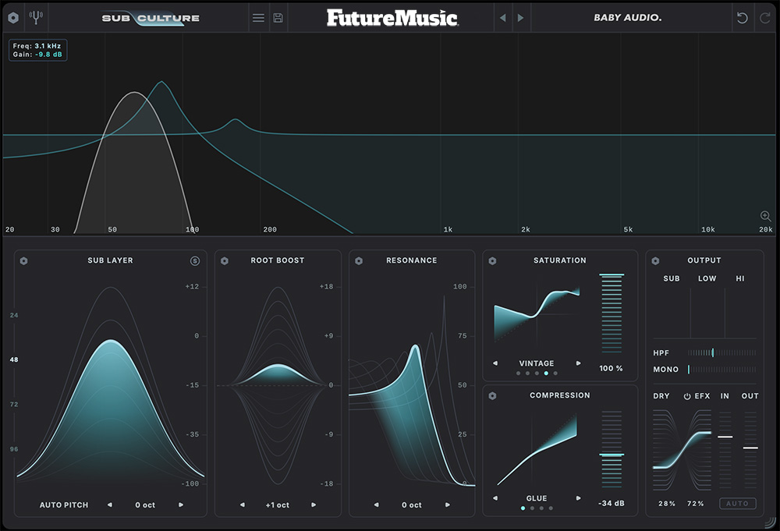780x531 pixels.
Task: Click the 72% EFX value
Action: 696,504
